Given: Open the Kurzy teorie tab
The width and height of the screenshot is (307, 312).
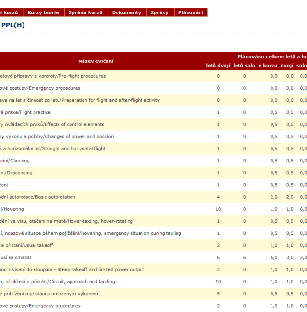Looking at the screenshot, I should (x=44, y=12).
